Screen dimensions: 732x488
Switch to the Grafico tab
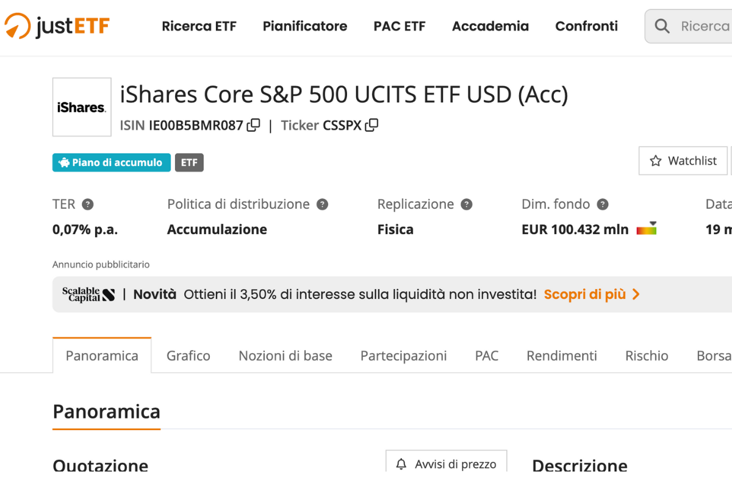188,356
